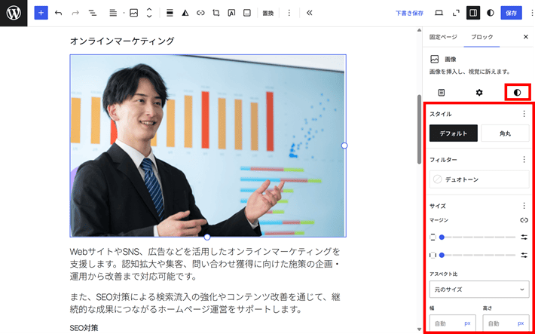Open block toolbar options three-dot menu
The width and height of the screenshot is (535, 334).
click(289, 13)
